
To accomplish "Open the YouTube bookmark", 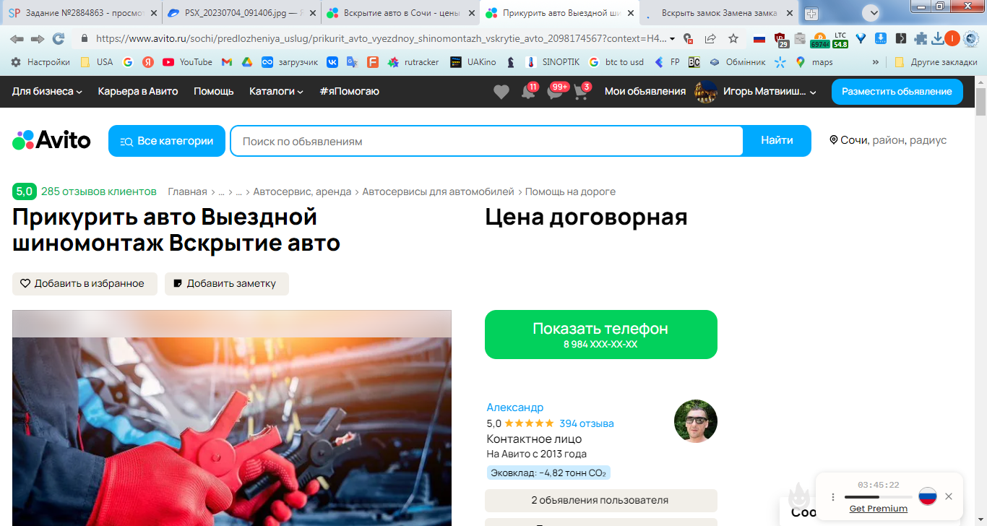I will [188, 62].
